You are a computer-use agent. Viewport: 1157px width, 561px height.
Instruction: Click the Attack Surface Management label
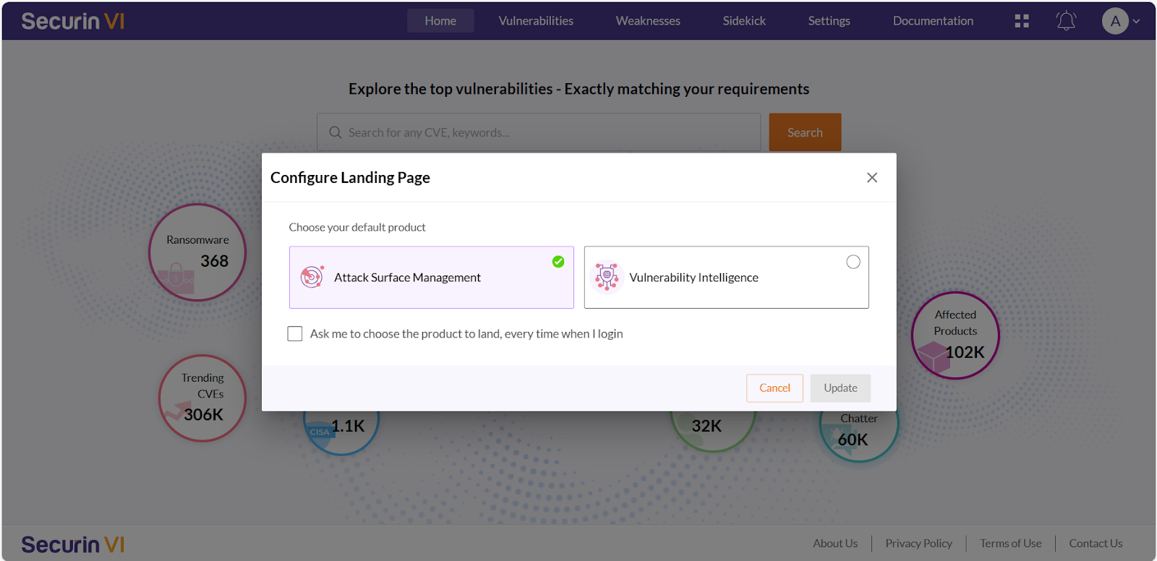(407, 278)
